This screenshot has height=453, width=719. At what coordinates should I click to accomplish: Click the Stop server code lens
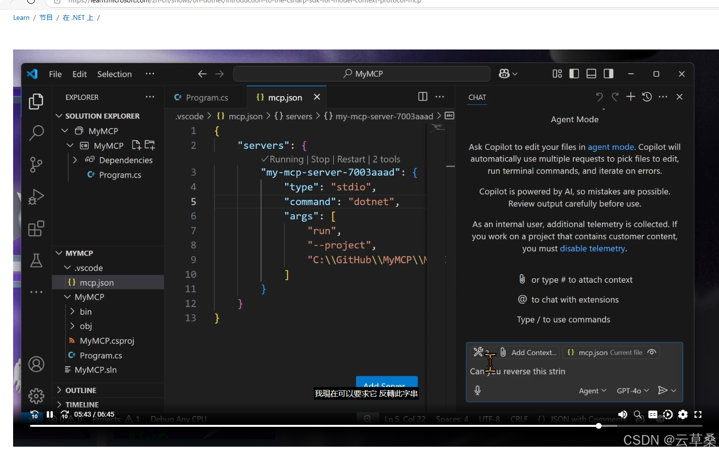coord(320,159)
